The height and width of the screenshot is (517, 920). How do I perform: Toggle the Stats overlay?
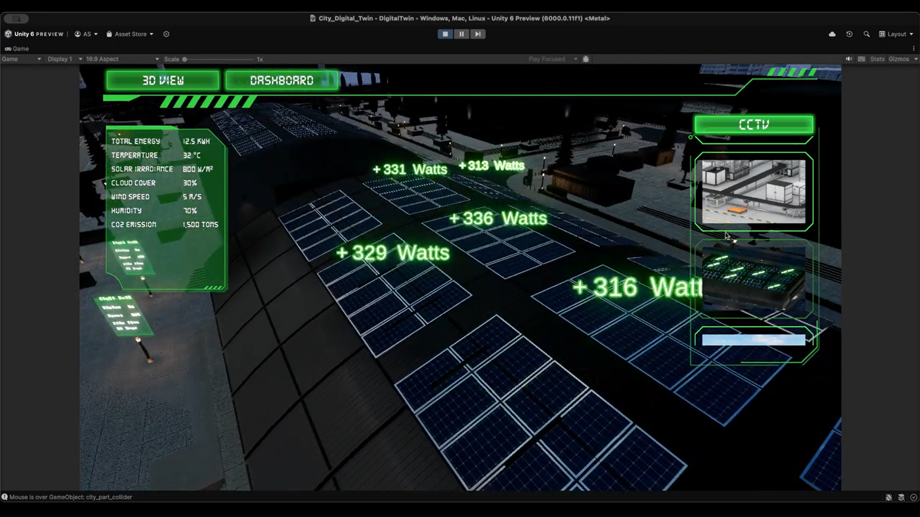click(x=877, y=59)
